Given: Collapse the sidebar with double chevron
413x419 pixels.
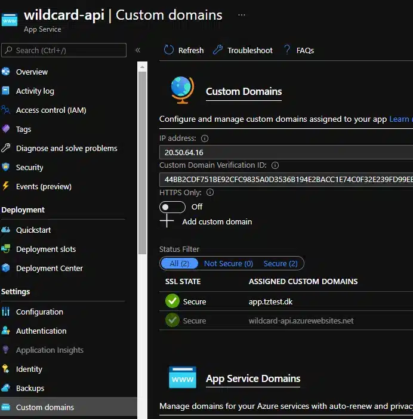Looking at the screenshot, I should [x=138, y=50].
